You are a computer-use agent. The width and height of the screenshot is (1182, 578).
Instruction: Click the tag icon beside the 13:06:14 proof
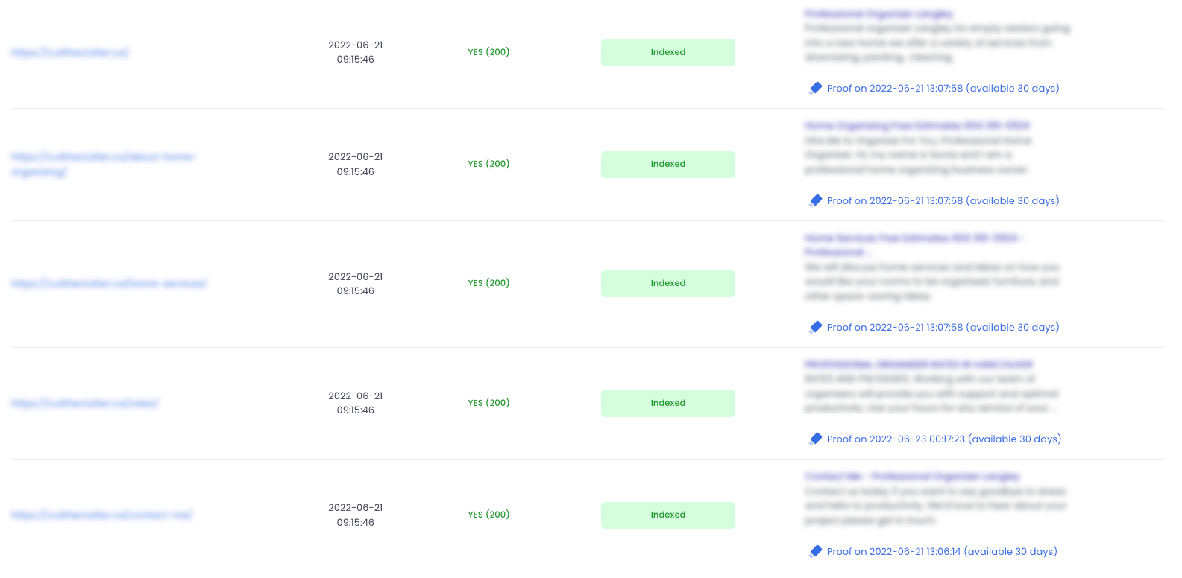click(x=815, y=552)
